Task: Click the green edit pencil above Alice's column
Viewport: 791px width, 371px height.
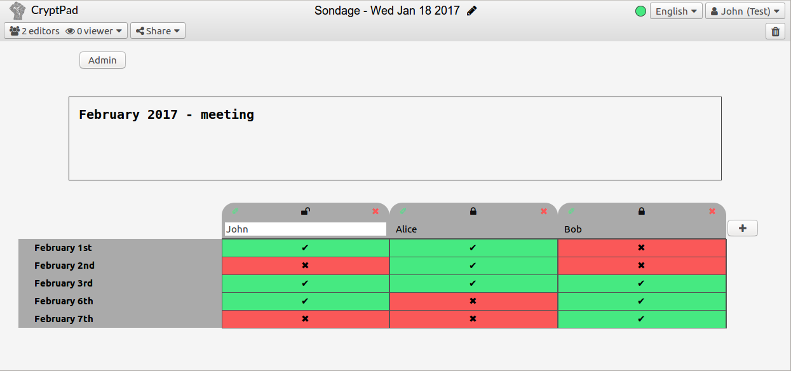Action: click(403, 212)
